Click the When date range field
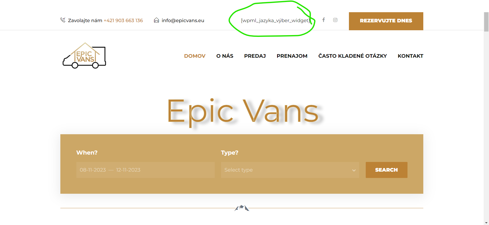Viewport: 489px width, 225px height. tap(145, 170)
